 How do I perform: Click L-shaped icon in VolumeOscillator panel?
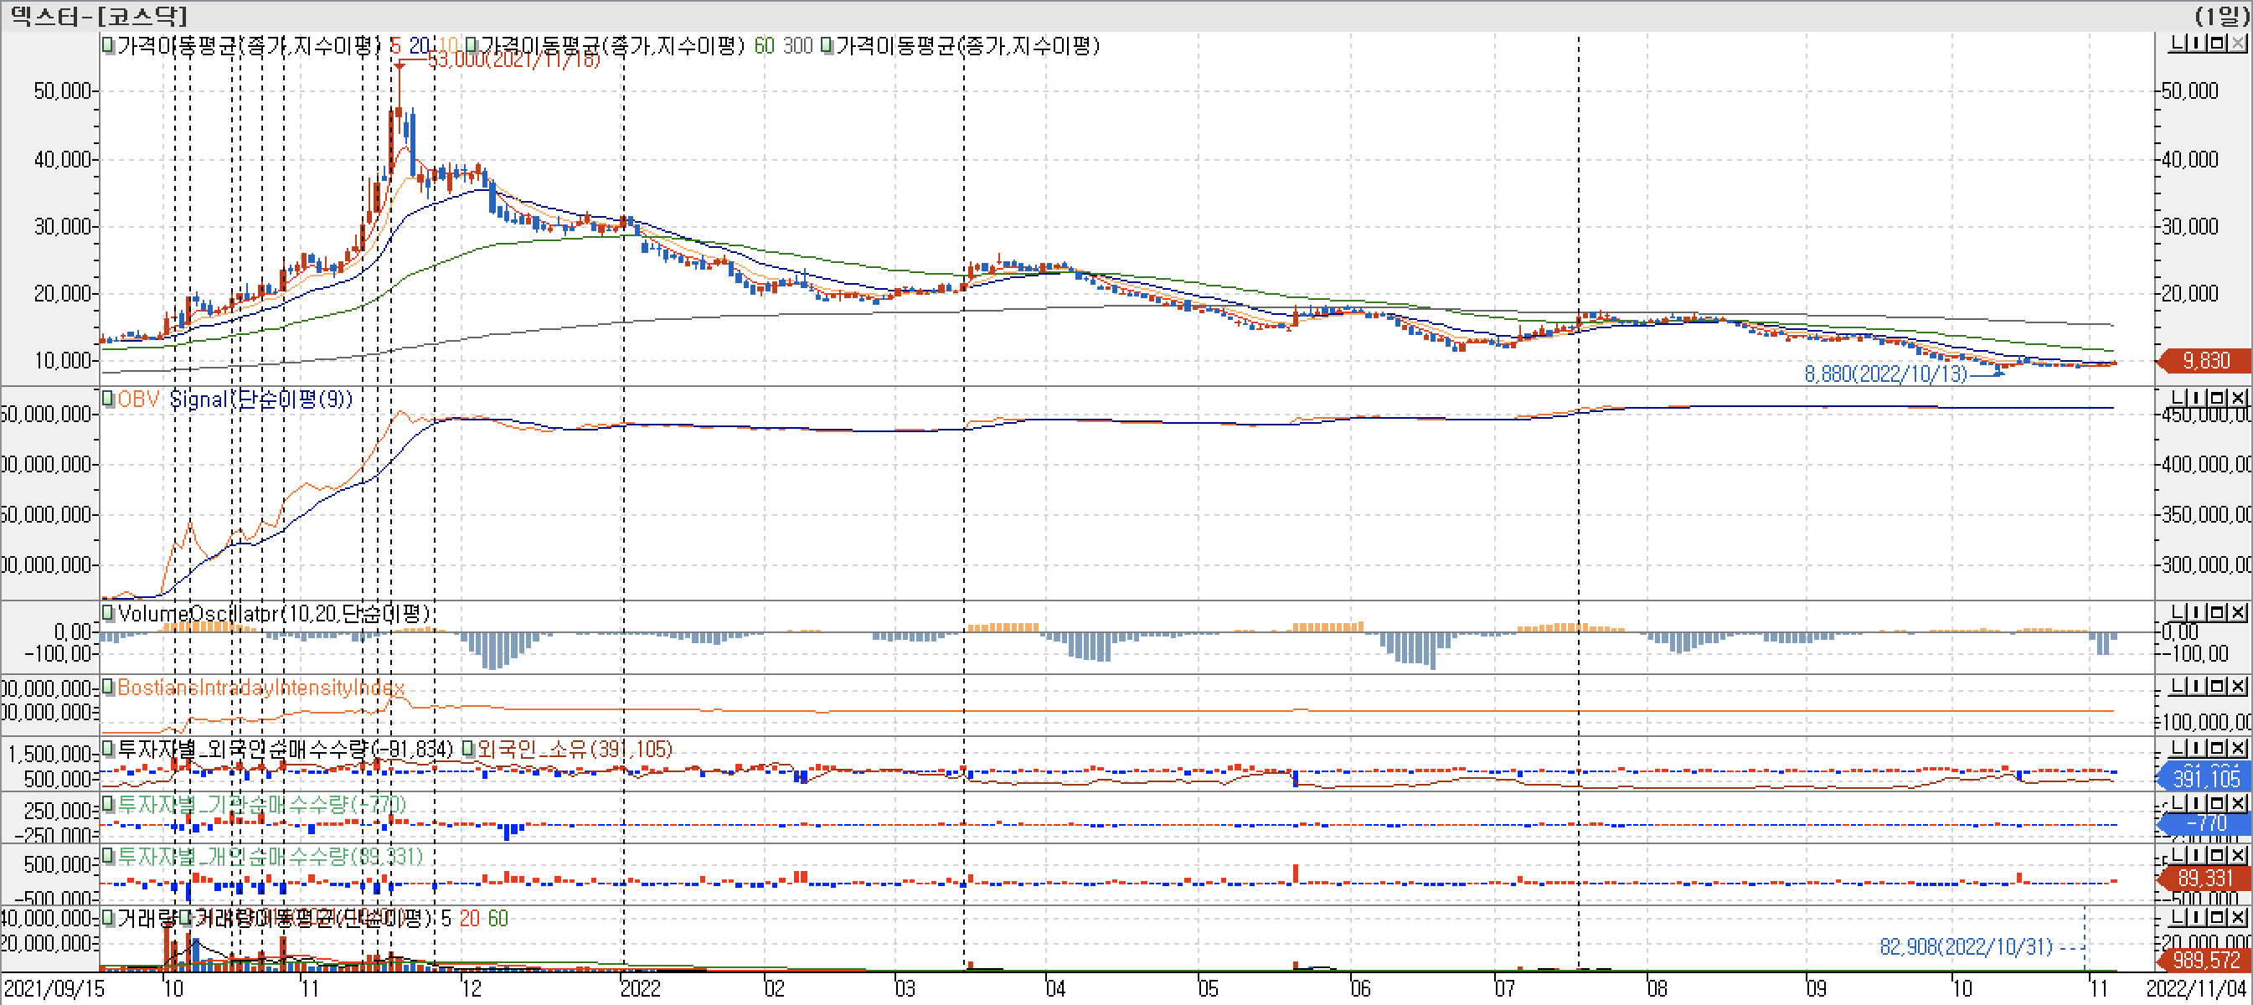point(2178,612)
